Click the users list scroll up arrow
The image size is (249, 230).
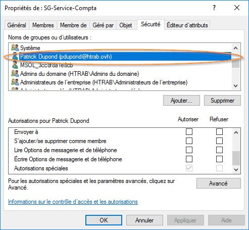(x=236, y=48)
